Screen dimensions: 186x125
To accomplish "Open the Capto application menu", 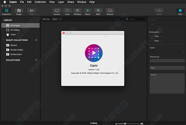I will click(x=13, y=2).
